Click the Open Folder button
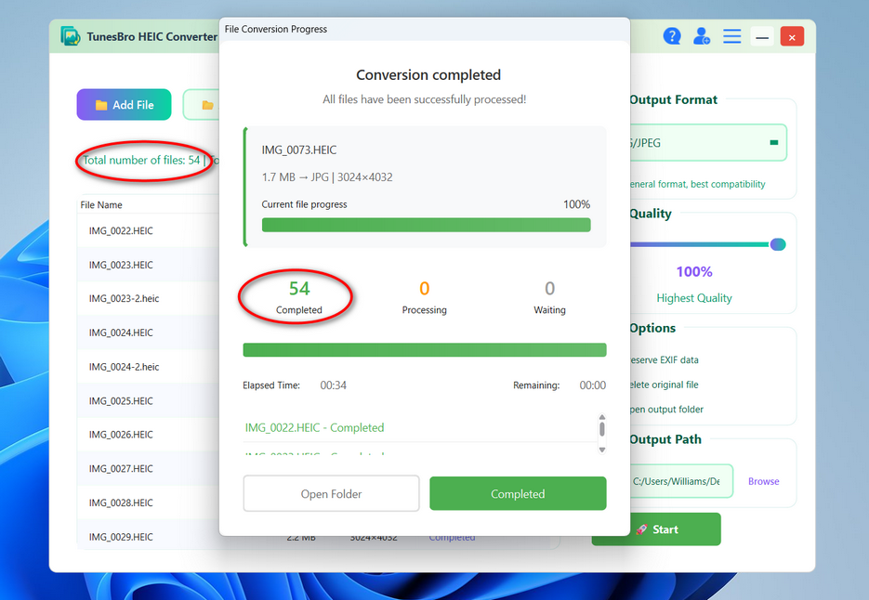The width and height of the screenshot is (869, 600). [x=331, y=494]
